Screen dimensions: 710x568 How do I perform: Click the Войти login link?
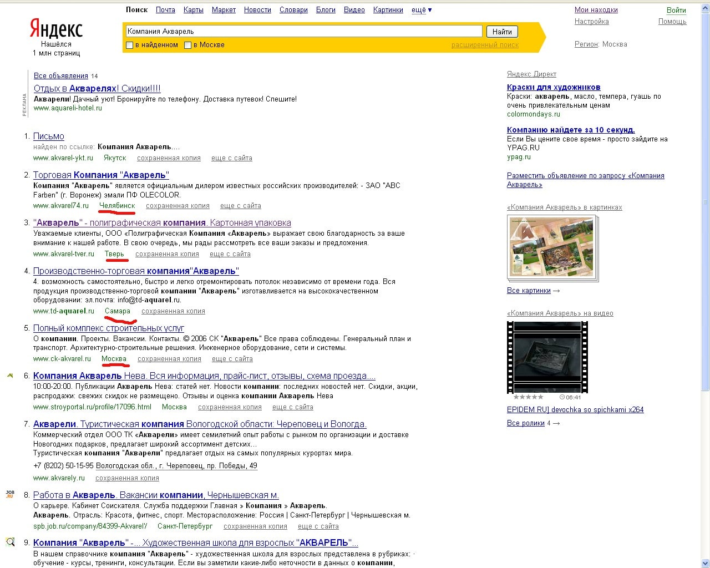[x=676, y=10]
